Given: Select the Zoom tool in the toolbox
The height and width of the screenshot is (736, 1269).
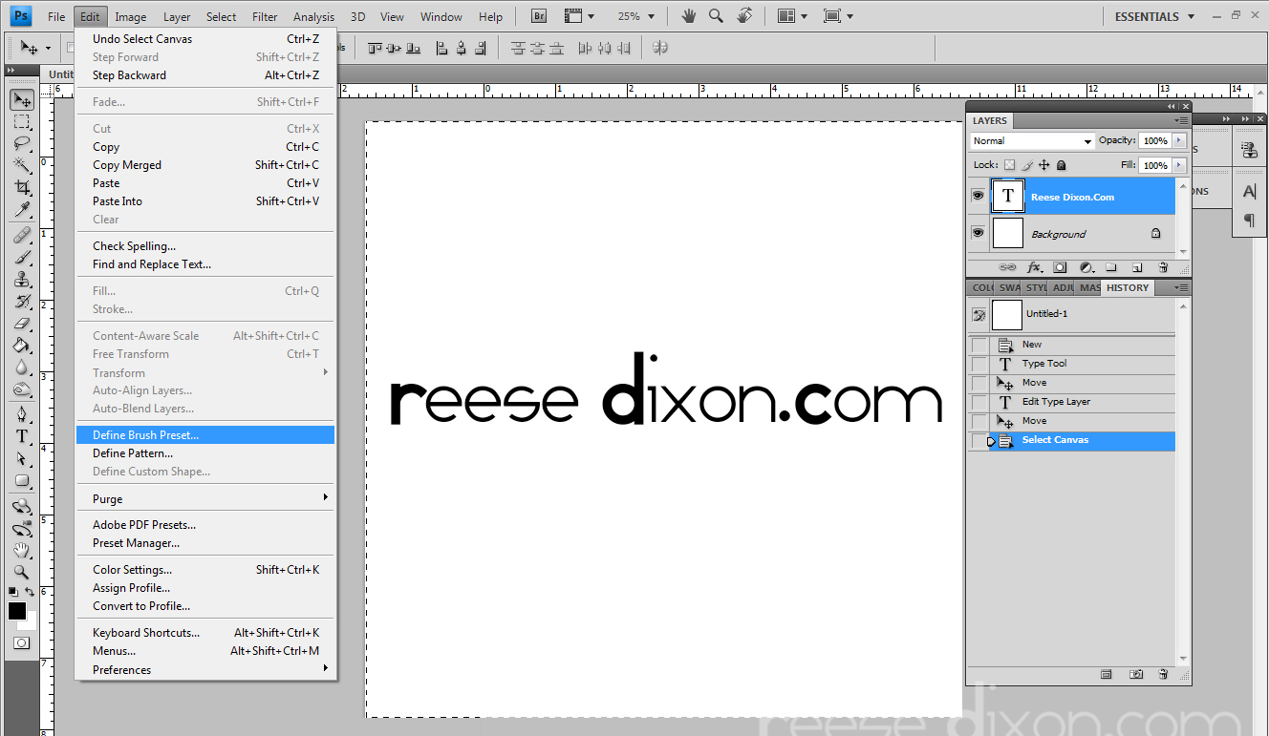Looking at the screenshot, I should pos(21,572).
